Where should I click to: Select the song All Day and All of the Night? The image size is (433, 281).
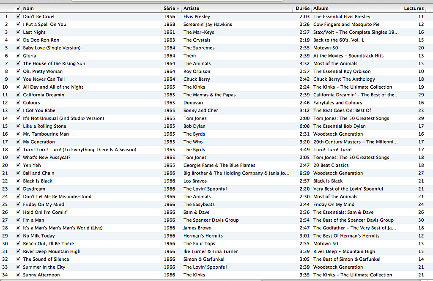(53, 87)
